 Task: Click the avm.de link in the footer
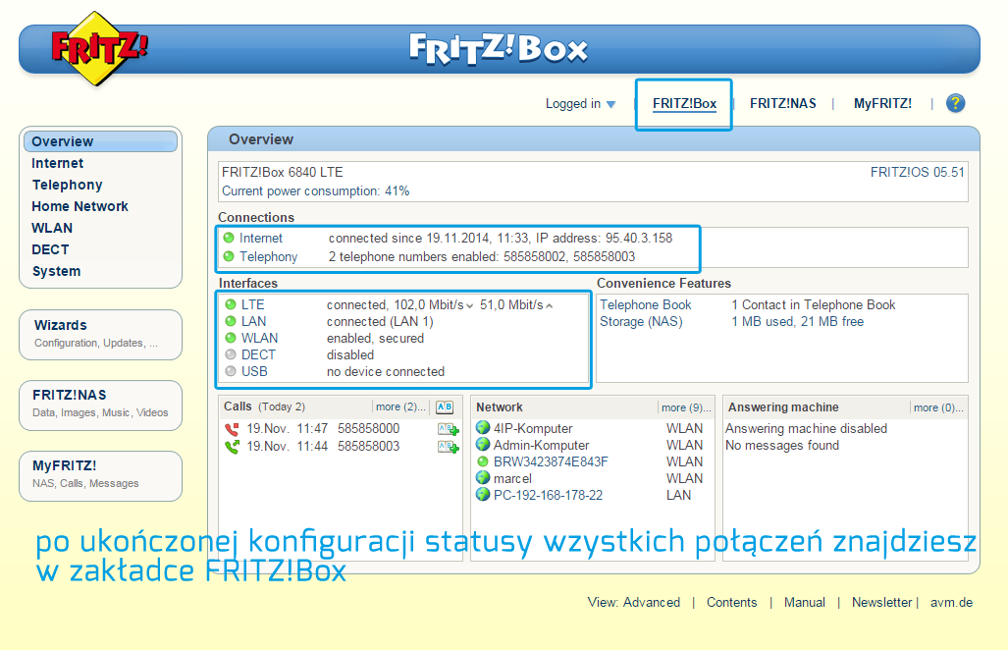coord(950,602)
